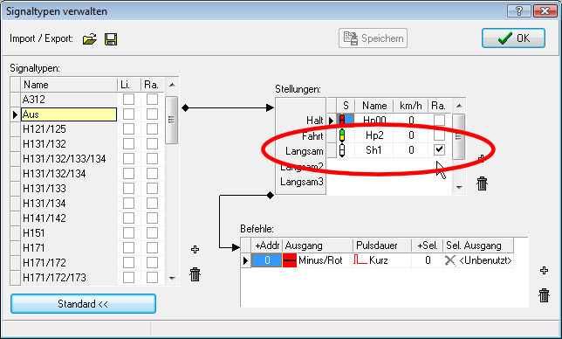Click the help question mark button
The image size is (562, 339).
tap(518, 11)
